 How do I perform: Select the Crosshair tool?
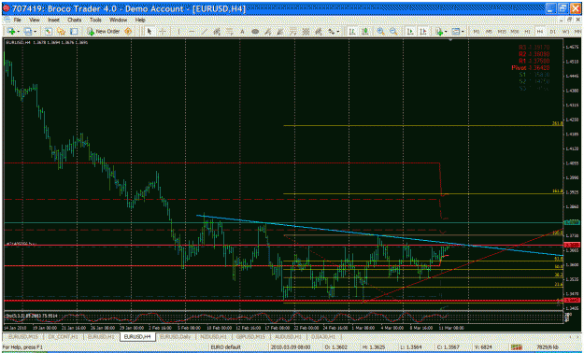click(x=163, y=32)
